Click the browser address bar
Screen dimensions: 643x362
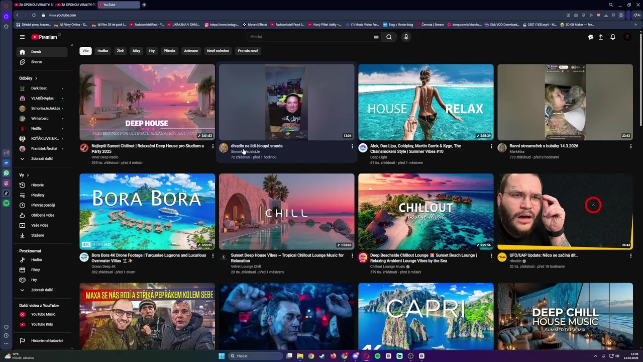301,15
